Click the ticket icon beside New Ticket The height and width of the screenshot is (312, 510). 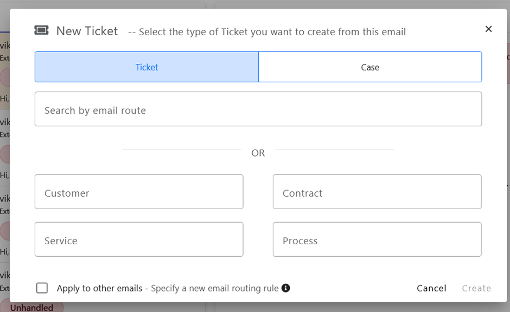pos(41,30)
